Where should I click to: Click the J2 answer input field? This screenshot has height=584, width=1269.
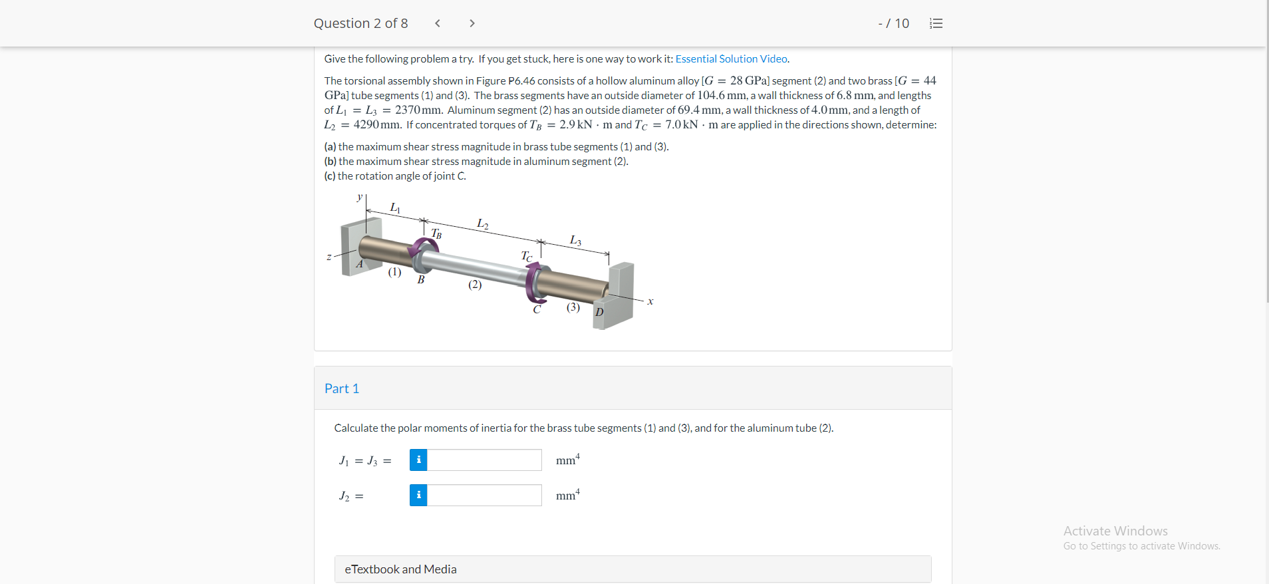484,495
